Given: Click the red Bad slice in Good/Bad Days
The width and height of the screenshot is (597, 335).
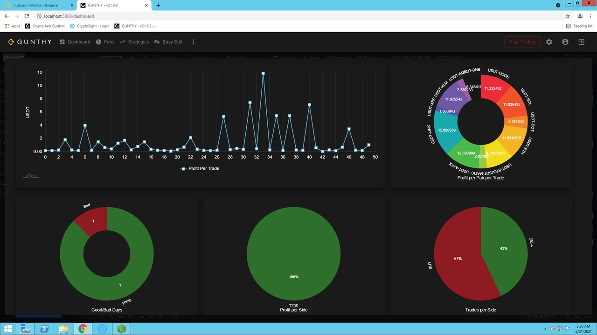Looking at the screenshot, I should (93, 221).
